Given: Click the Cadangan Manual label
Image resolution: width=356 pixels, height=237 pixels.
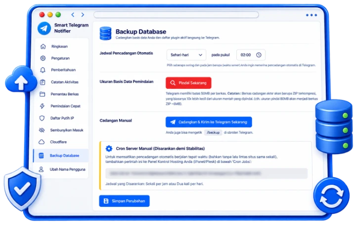Looking at the screenshot, I should [x=116, y=120].
